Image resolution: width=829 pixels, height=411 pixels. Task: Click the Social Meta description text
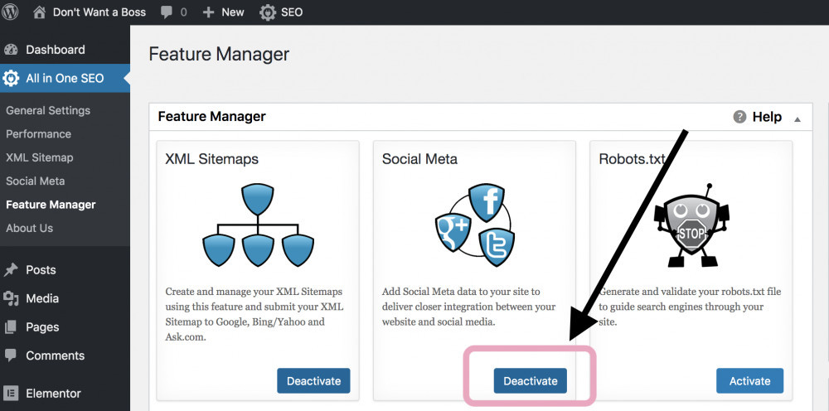(469, 307)
